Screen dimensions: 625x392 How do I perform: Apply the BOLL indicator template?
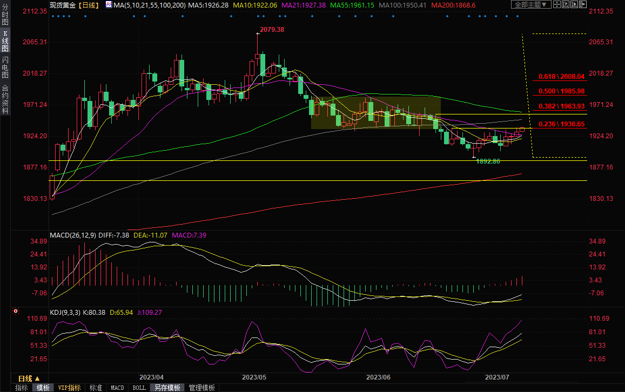(139, 388)
